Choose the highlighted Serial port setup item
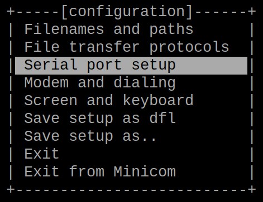Image resolution: width=263 pixels, height=202 pixels. point(131,66)
